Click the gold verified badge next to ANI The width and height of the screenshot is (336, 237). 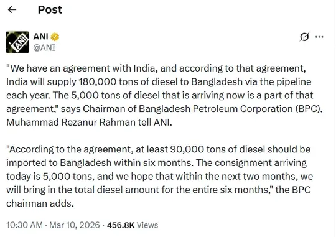[x=55, y=37]
